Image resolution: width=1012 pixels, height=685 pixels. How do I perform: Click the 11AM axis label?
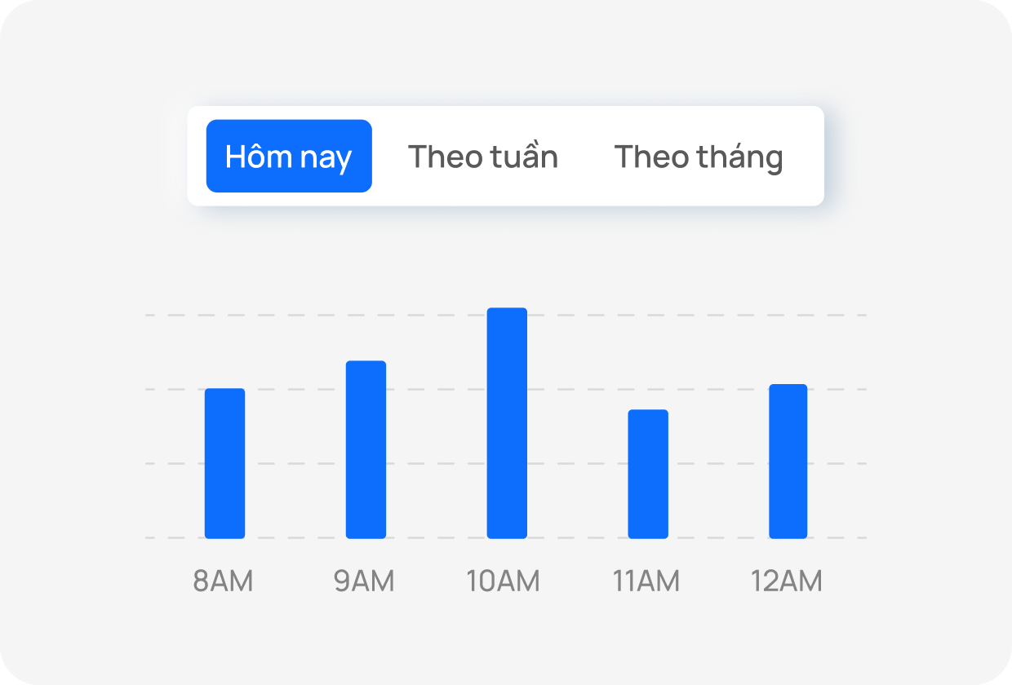[x=647, y=581]
